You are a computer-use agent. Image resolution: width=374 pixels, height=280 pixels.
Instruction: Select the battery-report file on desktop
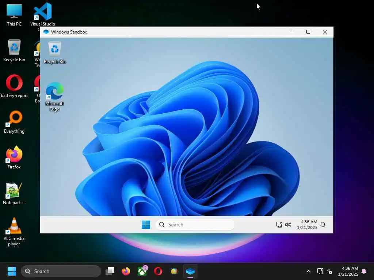tap(14, 86)
